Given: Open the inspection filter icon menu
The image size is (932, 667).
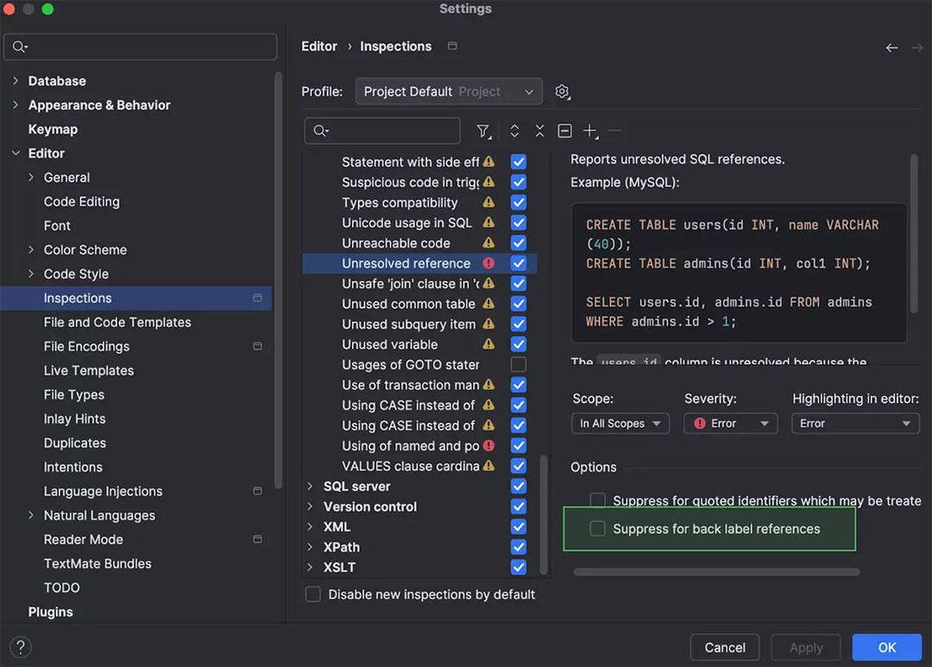Looking at the screenshot, I should [x=484, y=131].
